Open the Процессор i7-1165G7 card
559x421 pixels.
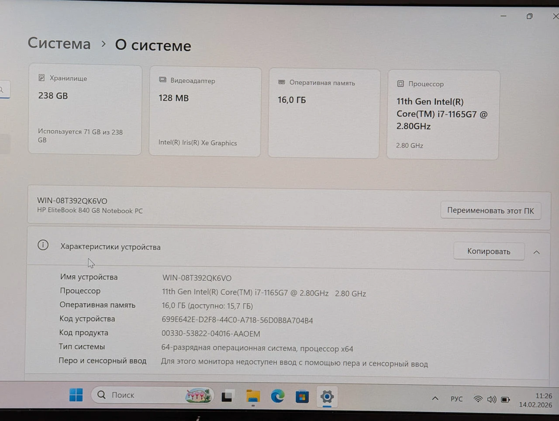(443, 115)
